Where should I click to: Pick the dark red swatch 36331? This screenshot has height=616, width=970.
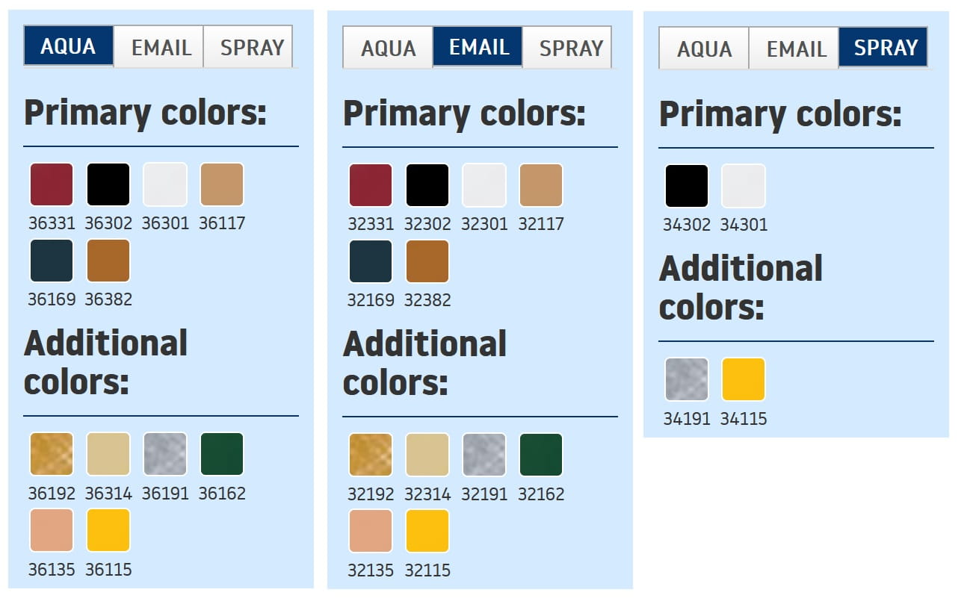pos(52,184)
